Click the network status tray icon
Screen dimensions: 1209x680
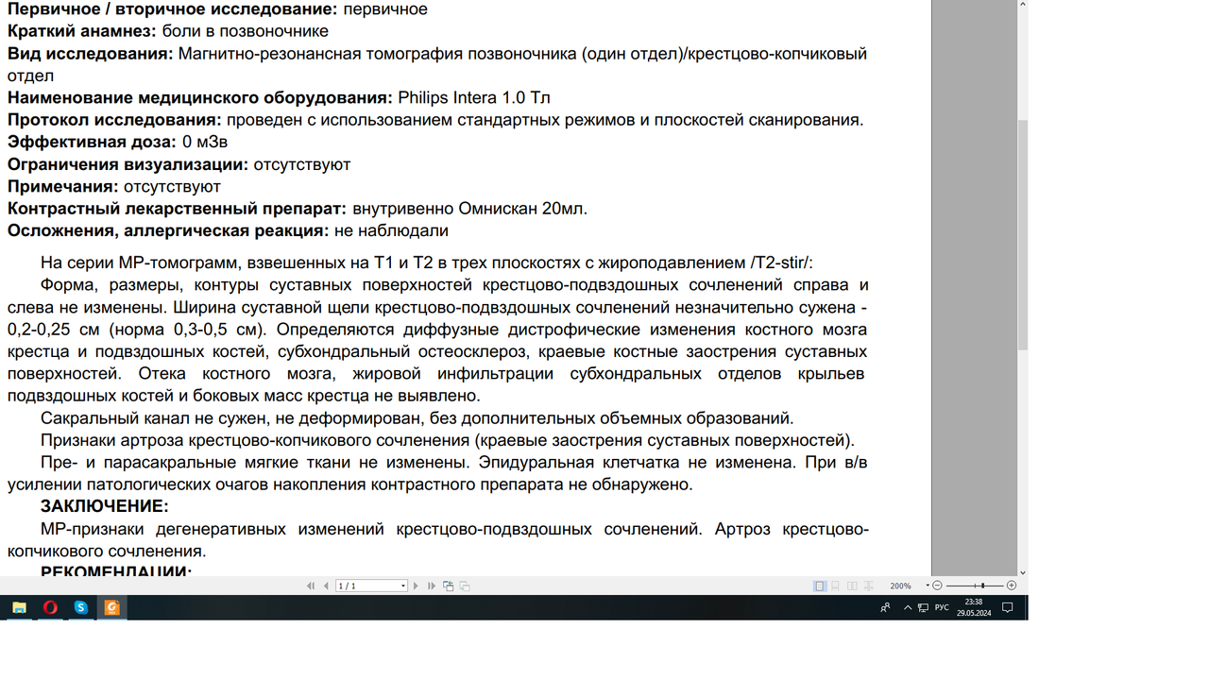923,607
